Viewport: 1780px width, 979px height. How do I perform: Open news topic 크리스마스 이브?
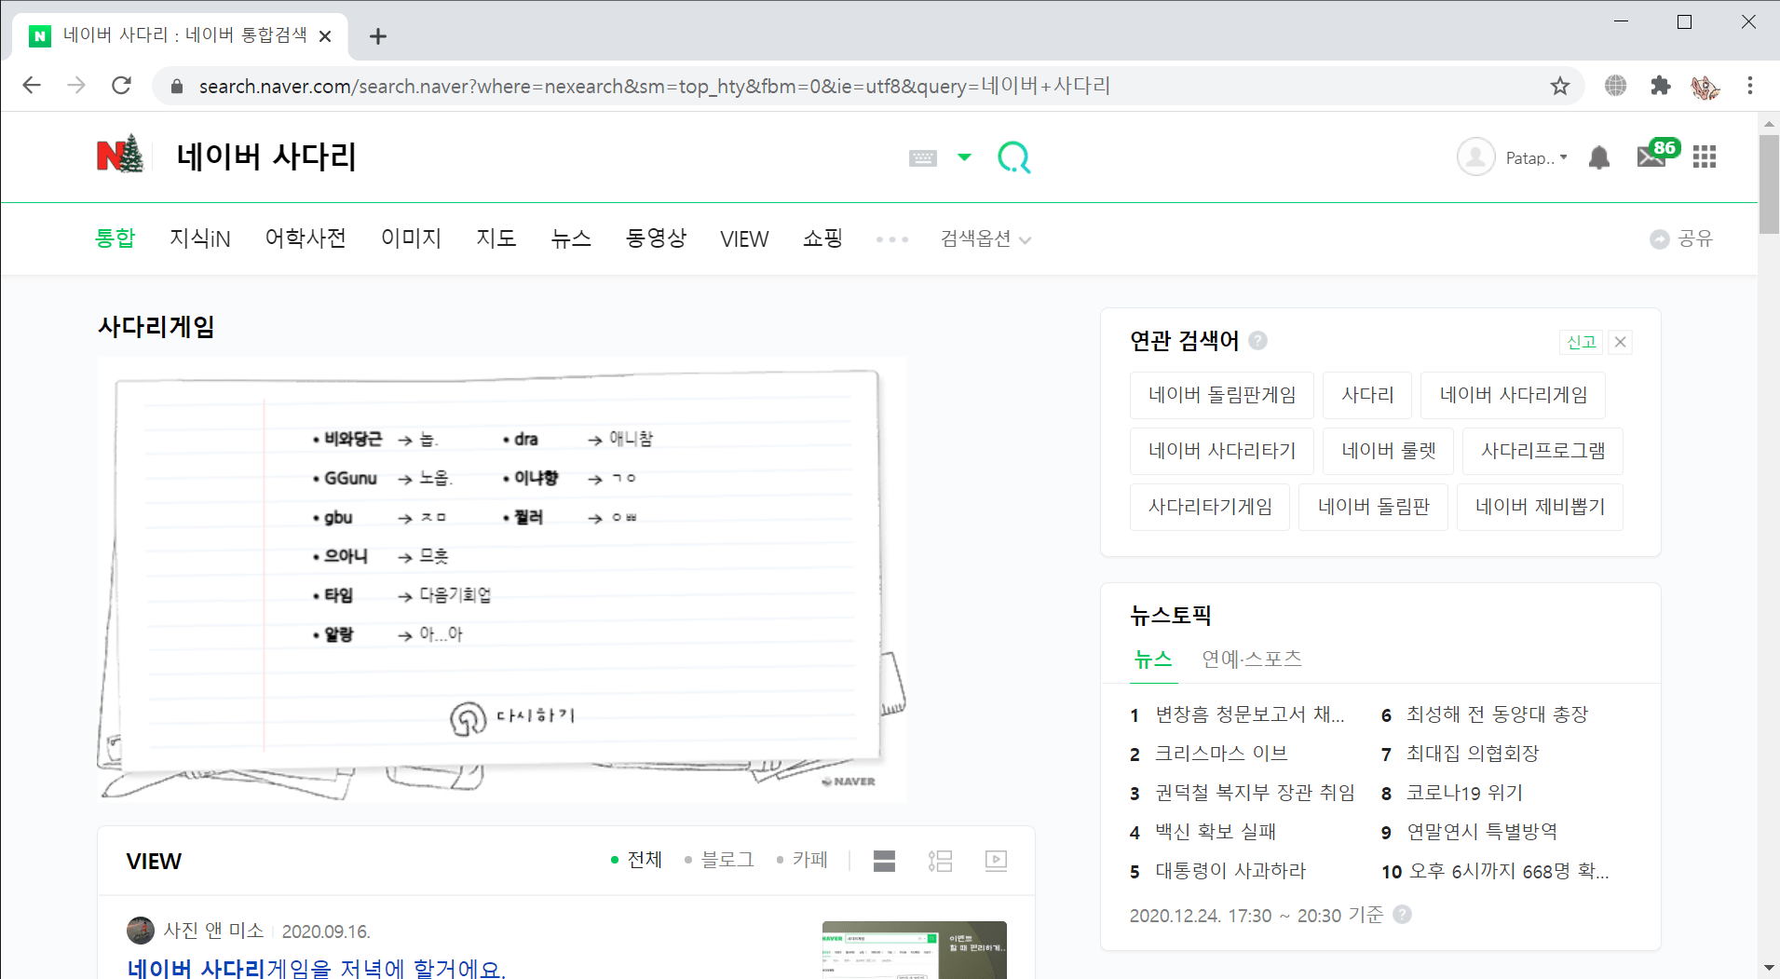pos(1221,754)
